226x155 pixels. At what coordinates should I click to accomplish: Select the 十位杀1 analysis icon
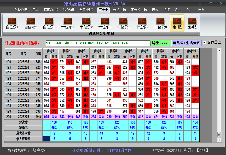68,23
